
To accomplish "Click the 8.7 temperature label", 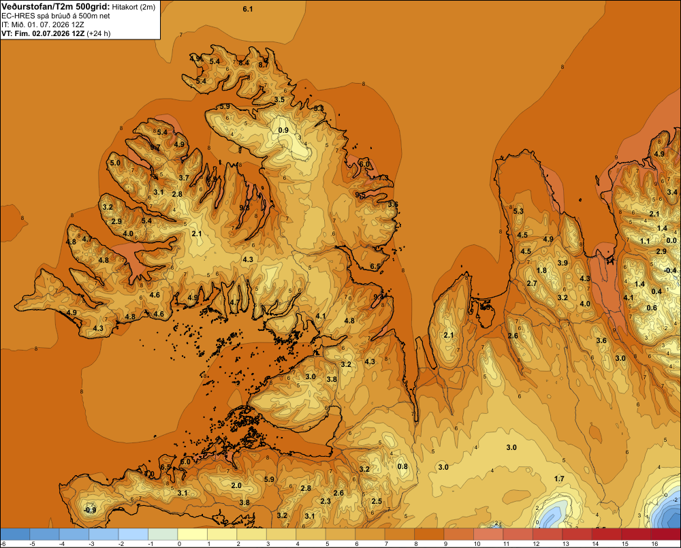I will click(264, 65).
